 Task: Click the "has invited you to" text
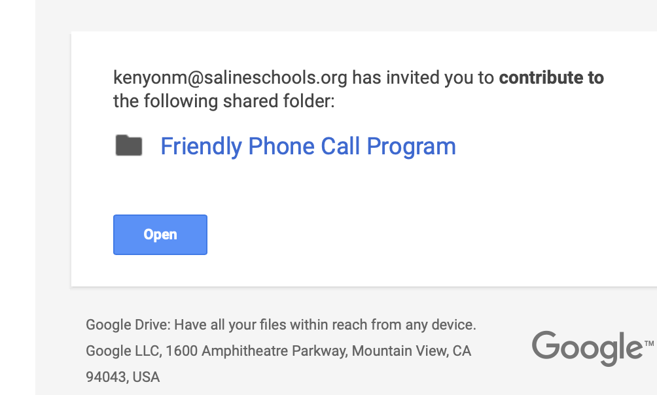click(423, 78)
